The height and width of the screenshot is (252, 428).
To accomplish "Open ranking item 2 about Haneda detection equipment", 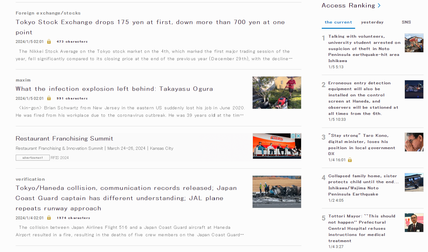I will click(363, 98).
